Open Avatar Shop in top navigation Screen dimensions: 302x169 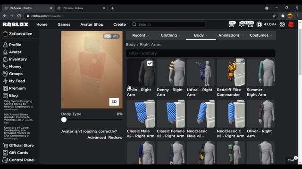(92, 24)
